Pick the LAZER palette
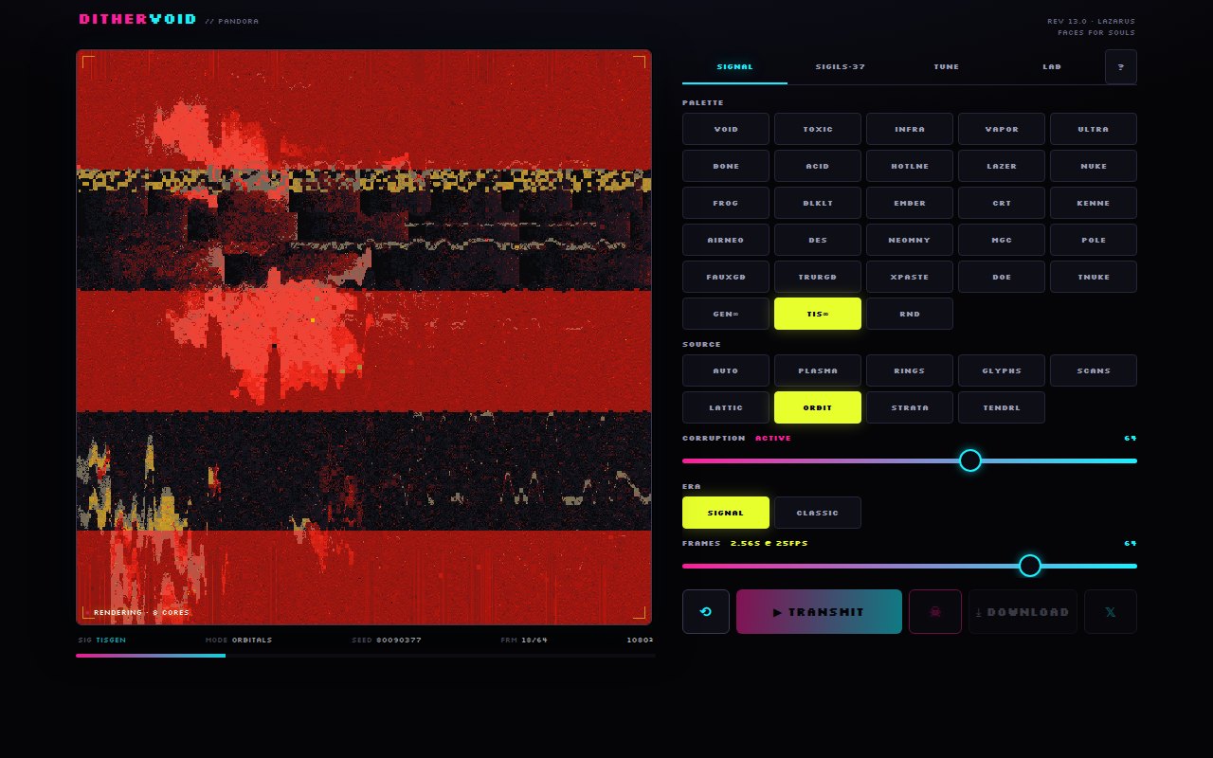Viewport: 1213px width, 758px height. (x=1002, y=166)
